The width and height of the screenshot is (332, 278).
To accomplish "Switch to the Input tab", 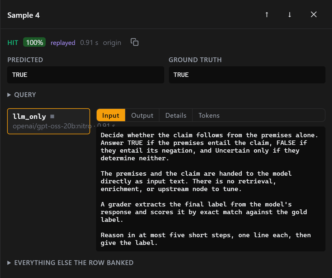I will pyautogui.click(x=111, y=115).
